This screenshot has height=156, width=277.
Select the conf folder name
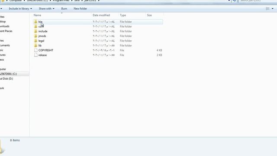point(41,26)
